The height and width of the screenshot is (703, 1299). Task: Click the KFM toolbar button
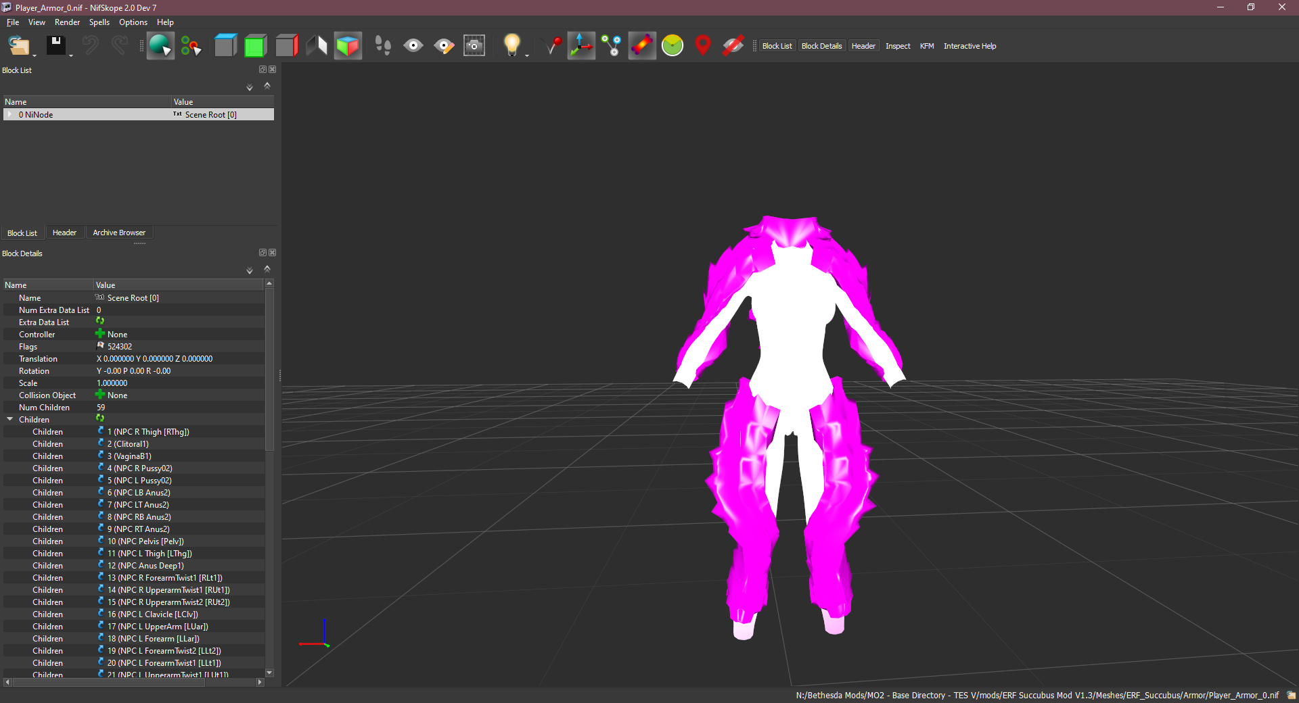[x=927, y=46]
